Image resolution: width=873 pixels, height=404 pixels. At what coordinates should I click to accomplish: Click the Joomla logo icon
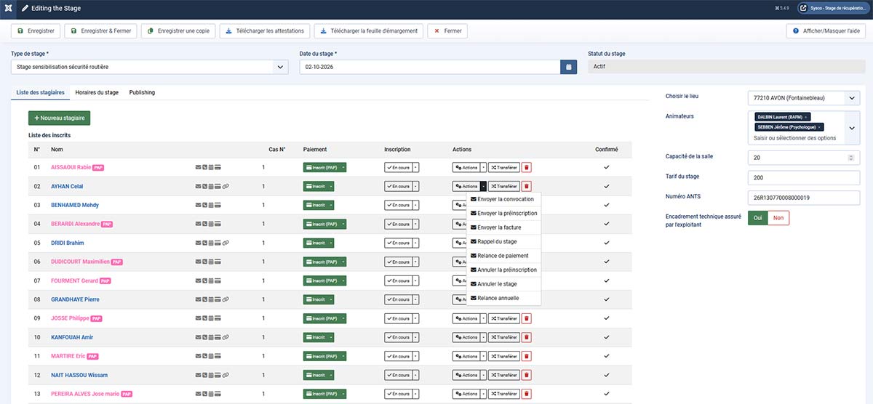coord(9,8)
